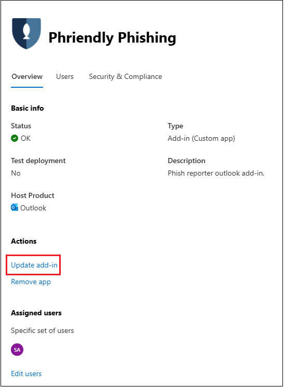Click the Remove app link

(31, 282)
